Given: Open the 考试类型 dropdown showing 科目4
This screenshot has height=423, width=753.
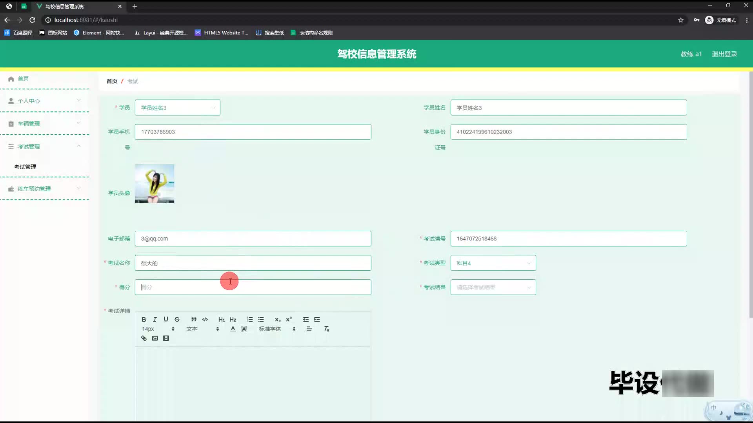Looking at the screenshot, I should click(493, 263).
